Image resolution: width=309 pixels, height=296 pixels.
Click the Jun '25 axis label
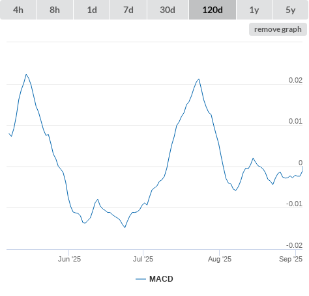tap(69, 259)
